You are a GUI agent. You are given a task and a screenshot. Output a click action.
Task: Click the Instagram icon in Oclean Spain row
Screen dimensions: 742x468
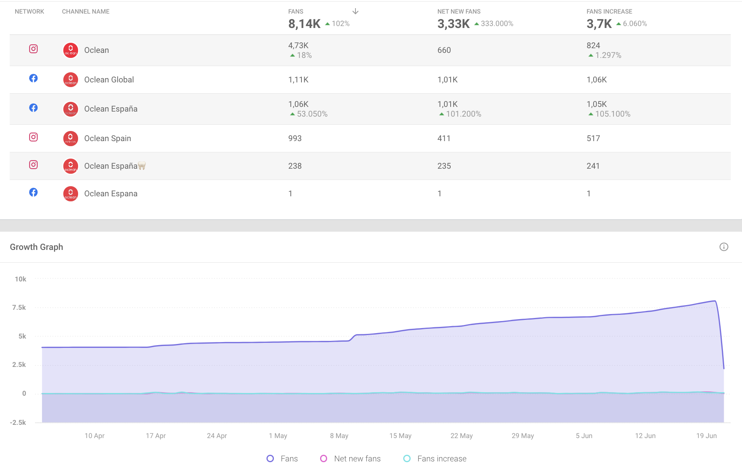tap(33, 137)
